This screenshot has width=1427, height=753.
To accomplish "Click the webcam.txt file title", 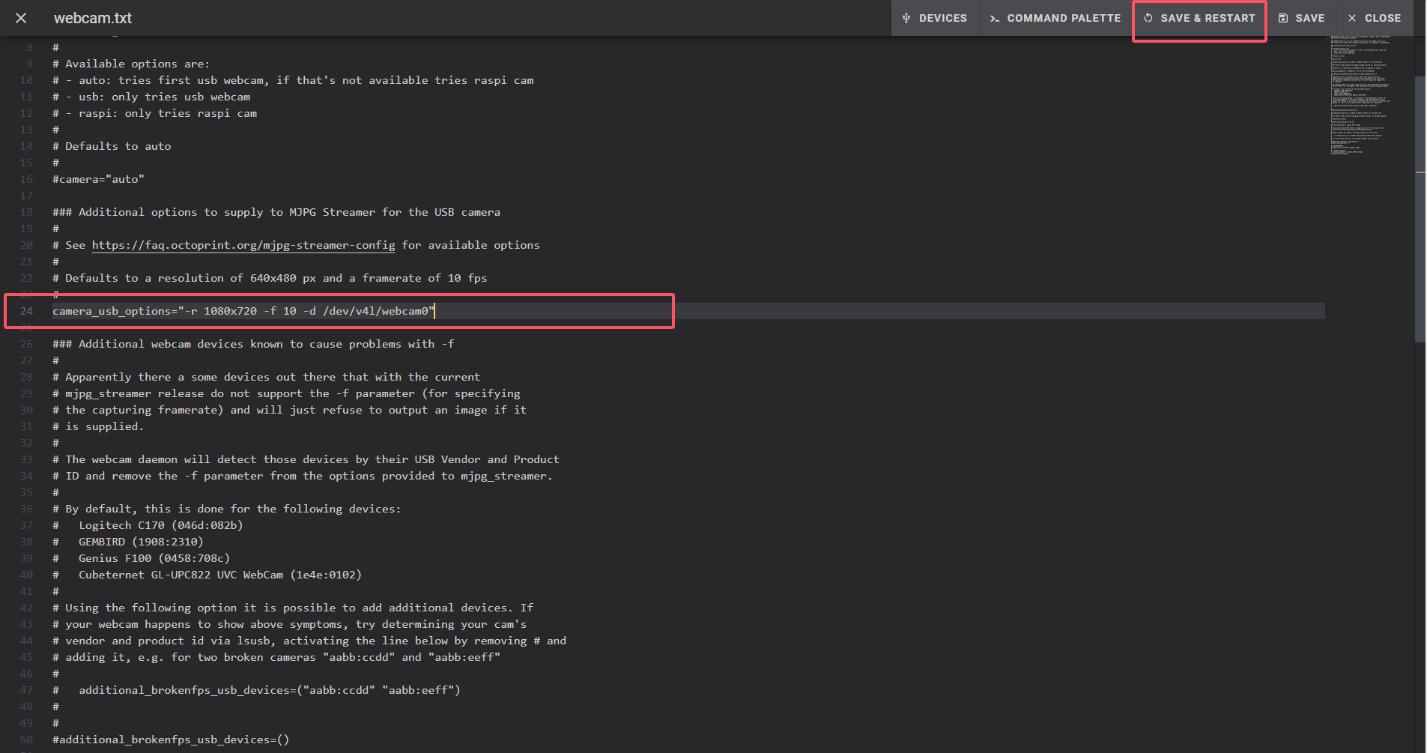I will tap(93, 18).
